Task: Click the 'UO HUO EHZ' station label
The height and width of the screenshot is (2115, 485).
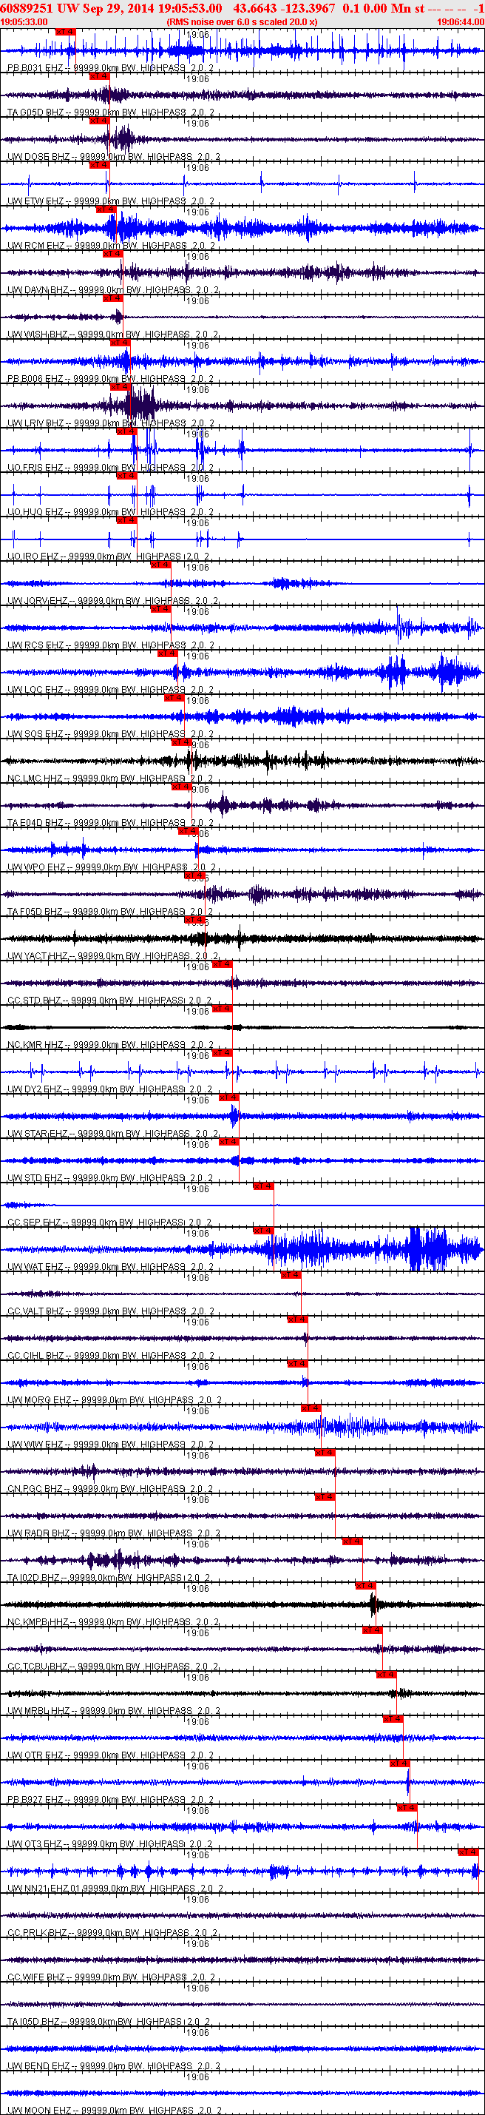Action: click(x=35, y=512)
